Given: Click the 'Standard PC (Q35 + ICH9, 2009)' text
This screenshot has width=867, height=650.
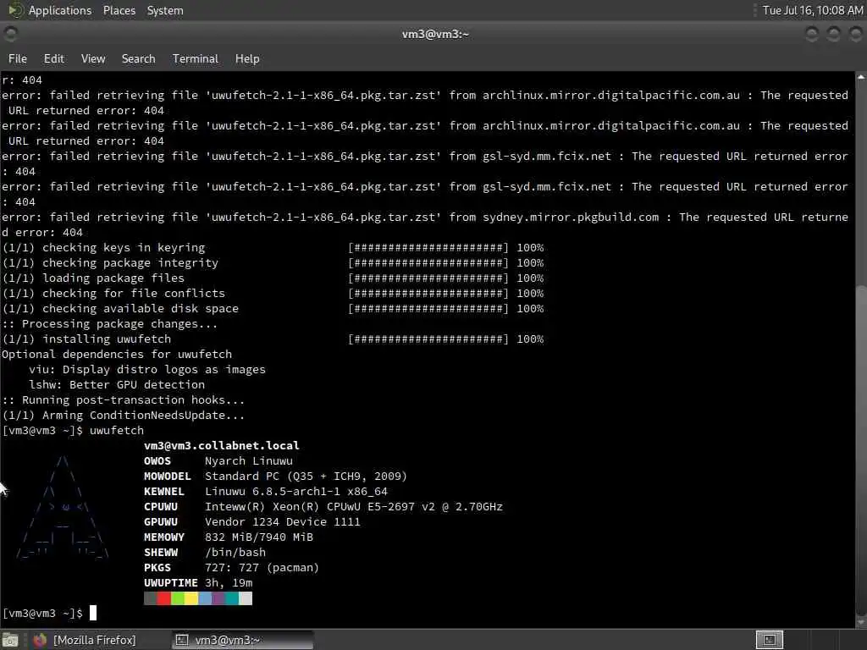Looking at the screenshot, I should pyautogui.click(x=306, y=476).
